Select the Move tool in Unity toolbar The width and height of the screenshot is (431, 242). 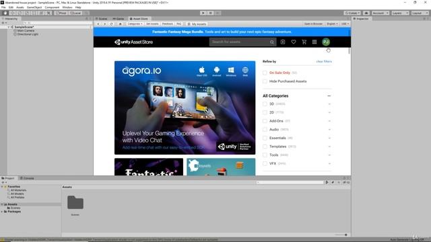[12, 13]
